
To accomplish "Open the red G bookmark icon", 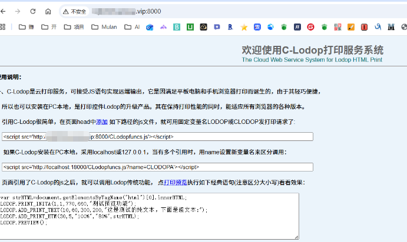I will 310,27.
